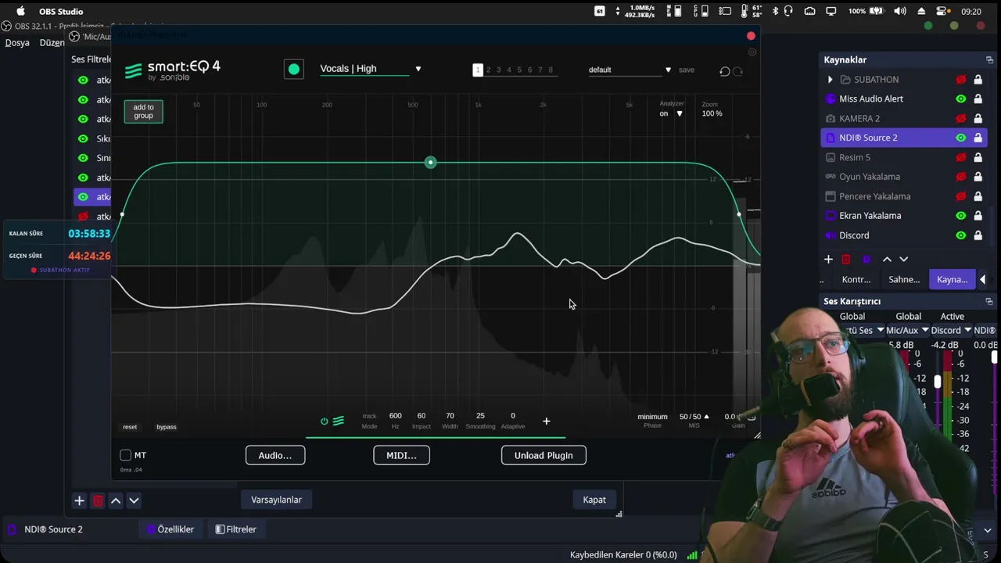This screenshot has width=1001, height=563.
Task: Hide the Miss Audio Alert source
Action: (x=960, y=99)
